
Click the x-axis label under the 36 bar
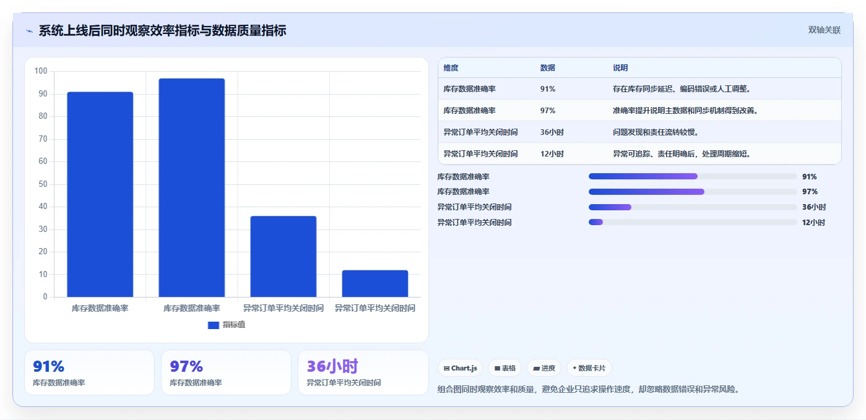click(x=284, y=308)
